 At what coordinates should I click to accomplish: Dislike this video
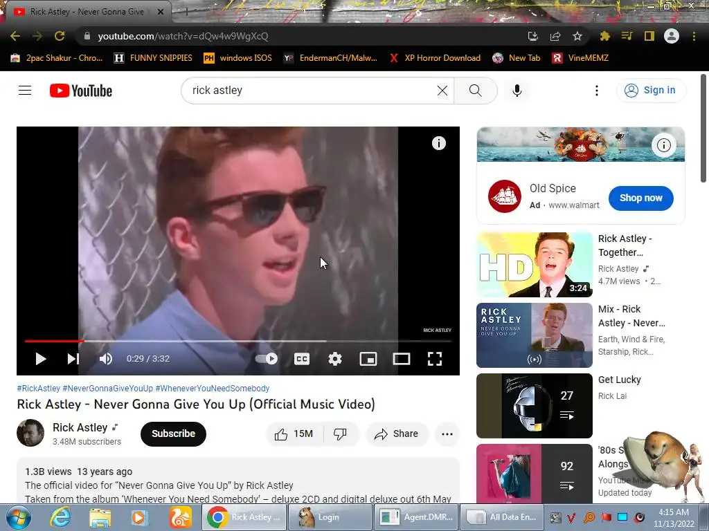point(340,434)
